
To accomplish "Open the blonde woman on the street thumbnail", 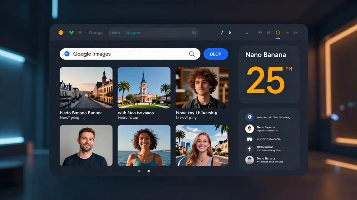I will pyautogui.click(x=202, y=145).
